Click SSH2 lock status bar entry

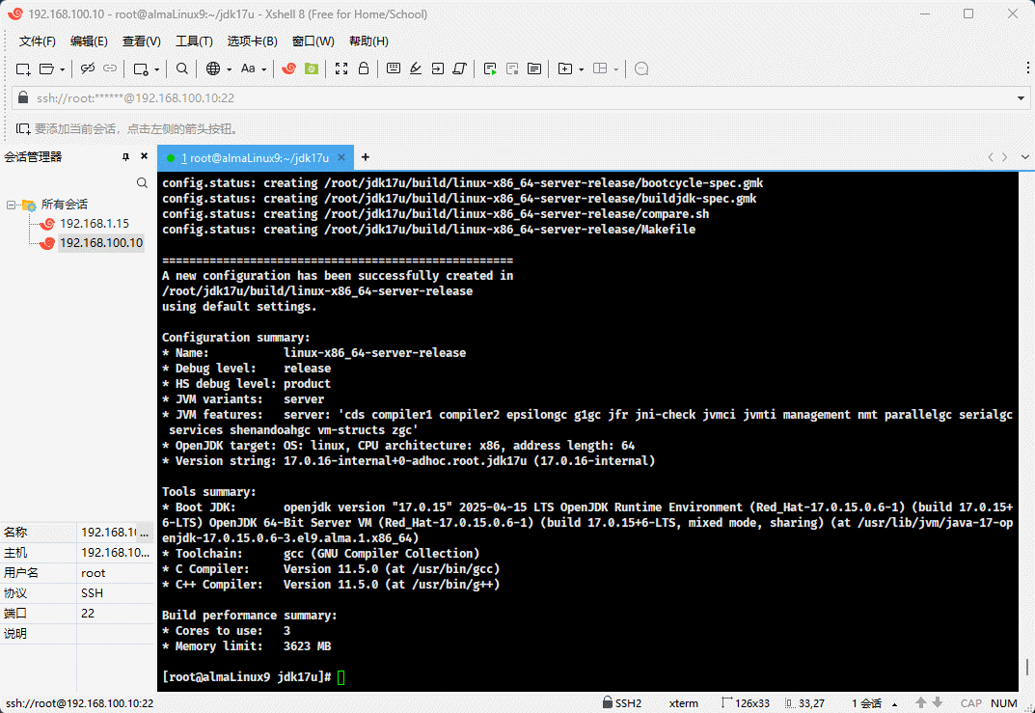pos(622,703)
